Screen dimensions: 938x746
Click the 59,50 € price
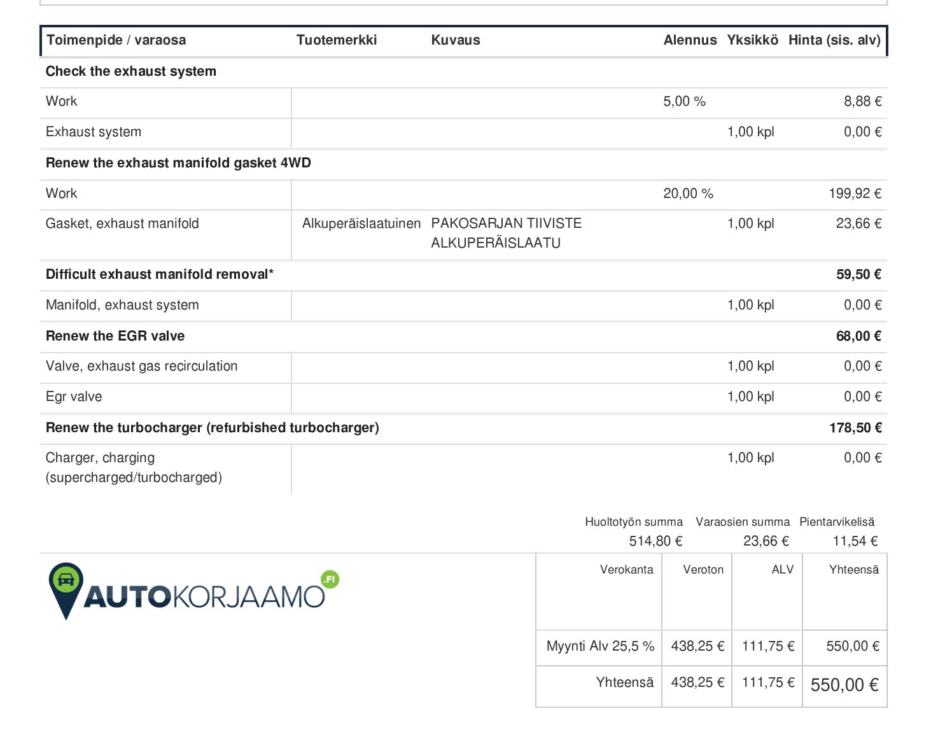pyautogui.click(x=858, y=274)
